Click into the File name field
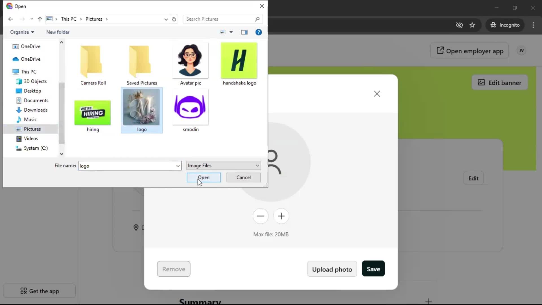Image resolution: width=542 pixels, height=305 pixels. (x=127, y=166)
